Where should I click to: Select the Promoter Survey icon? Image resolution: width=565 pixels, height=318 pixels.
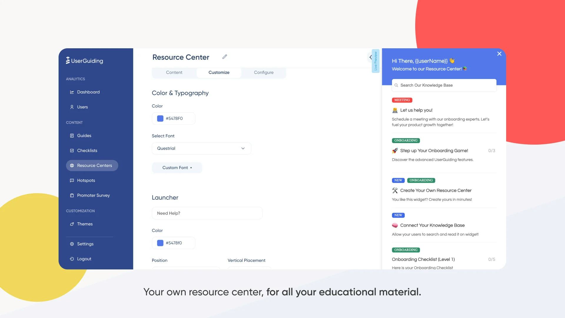(72, 195)
